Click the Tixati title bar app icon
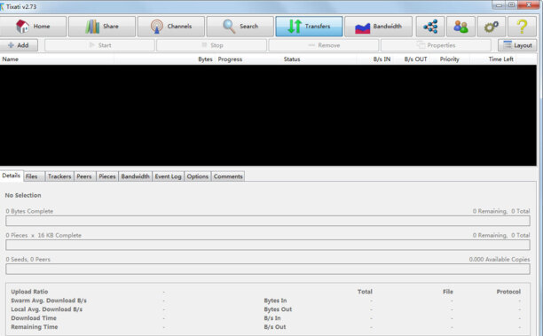543x336 pixels. pyautogui.click(x=2, y=6)
